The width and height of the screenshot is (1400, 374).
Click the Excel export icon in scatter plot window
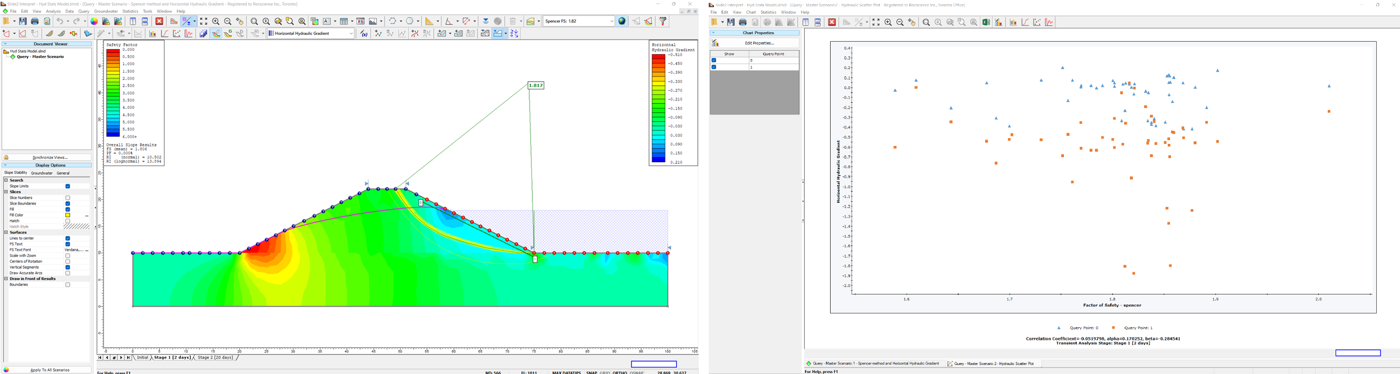[986, 23]
